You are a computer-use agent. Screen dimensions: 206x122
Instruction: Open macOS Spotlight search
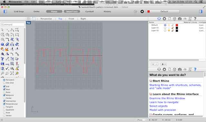[x=196, y=2]
